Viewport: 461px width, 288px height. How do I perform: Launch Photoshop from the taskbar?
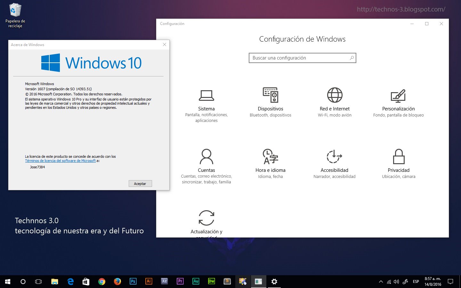(133, 282)
